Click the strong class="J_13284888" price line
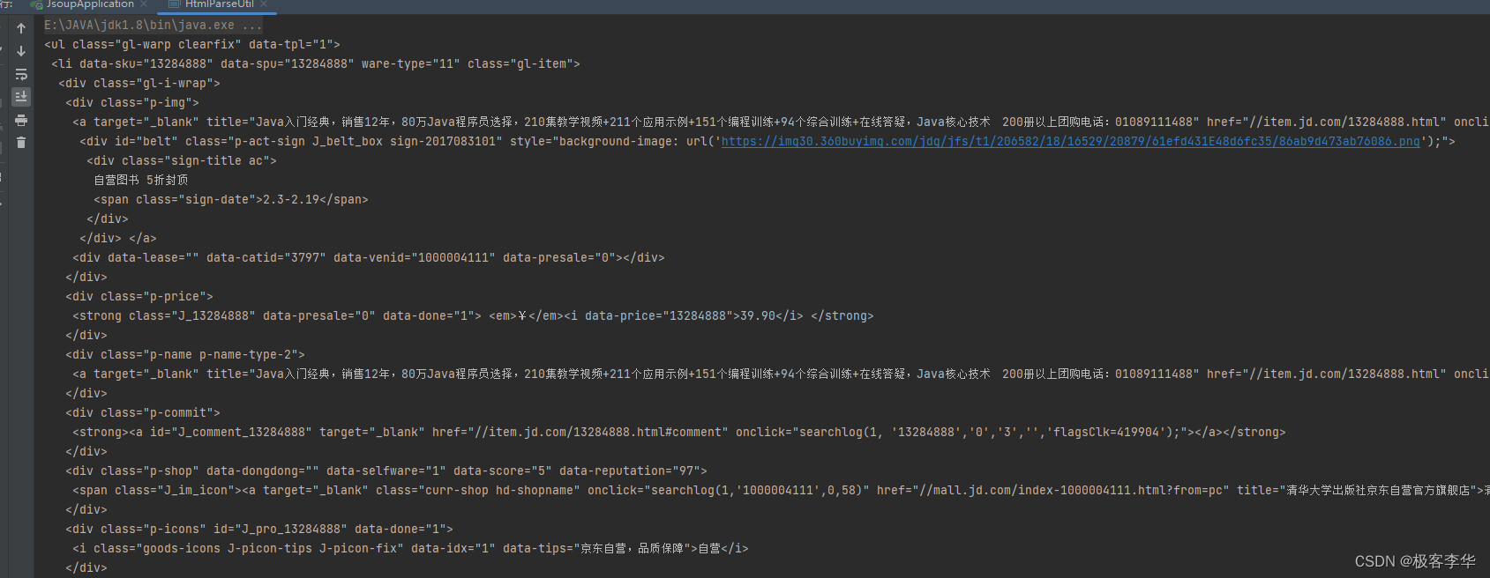 pos(473,315)
